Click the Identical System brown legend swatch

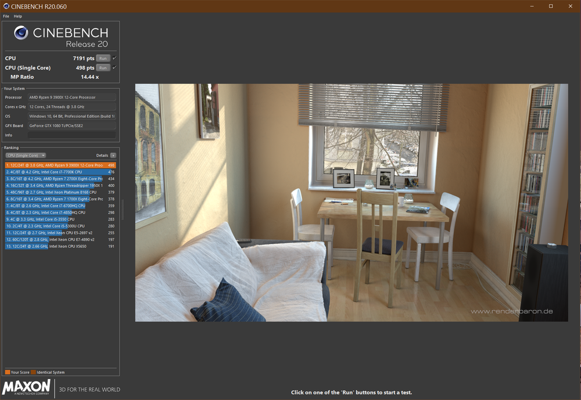tap(33, 372)
